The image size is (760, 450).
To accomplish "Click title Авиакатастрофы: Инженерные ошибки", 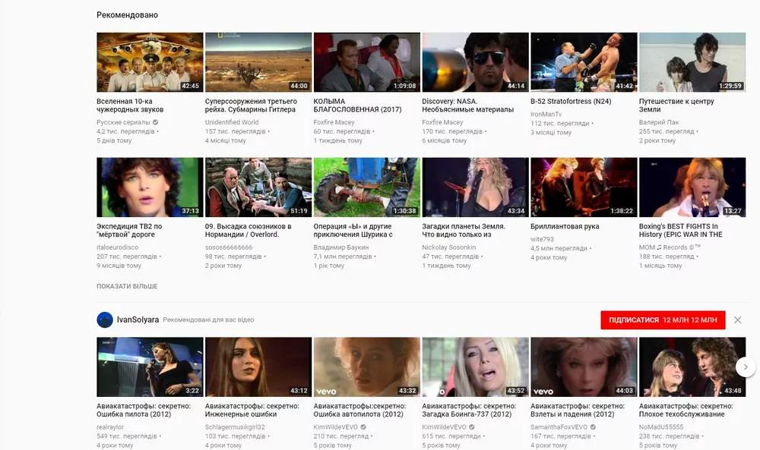I will tap(252, 411).
